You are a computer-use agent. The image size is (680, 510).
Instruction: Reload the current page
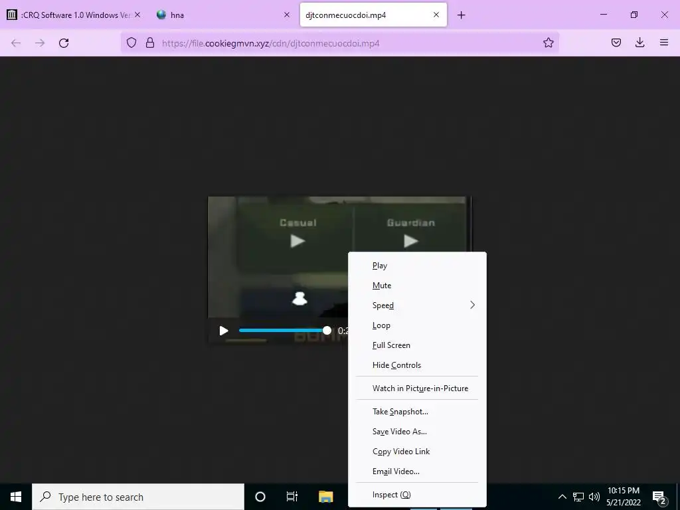64,43
